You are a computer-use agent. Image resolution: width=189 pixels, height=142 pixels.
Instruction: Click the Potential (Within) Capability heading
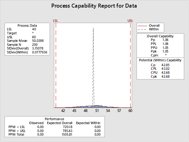pos(160,60)
